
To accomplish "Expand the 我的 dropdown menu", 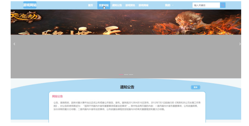I will pos(169,5).
